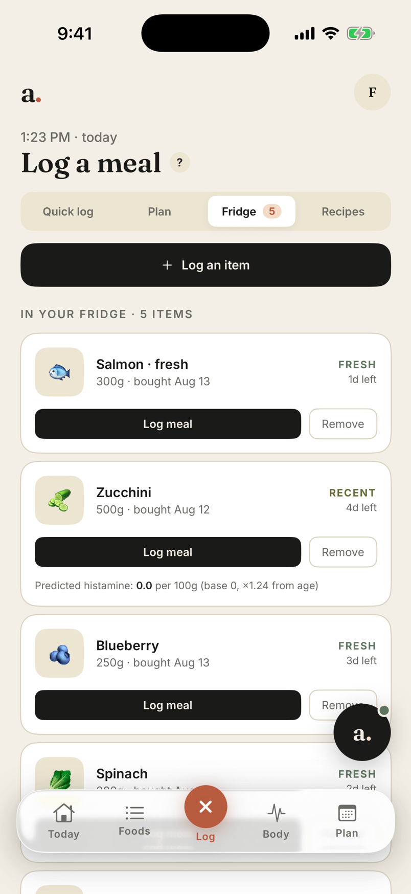This screenshot has width=411, height=894.
Task: Tap the profile avatar labeled F
Action: (372, 92)
